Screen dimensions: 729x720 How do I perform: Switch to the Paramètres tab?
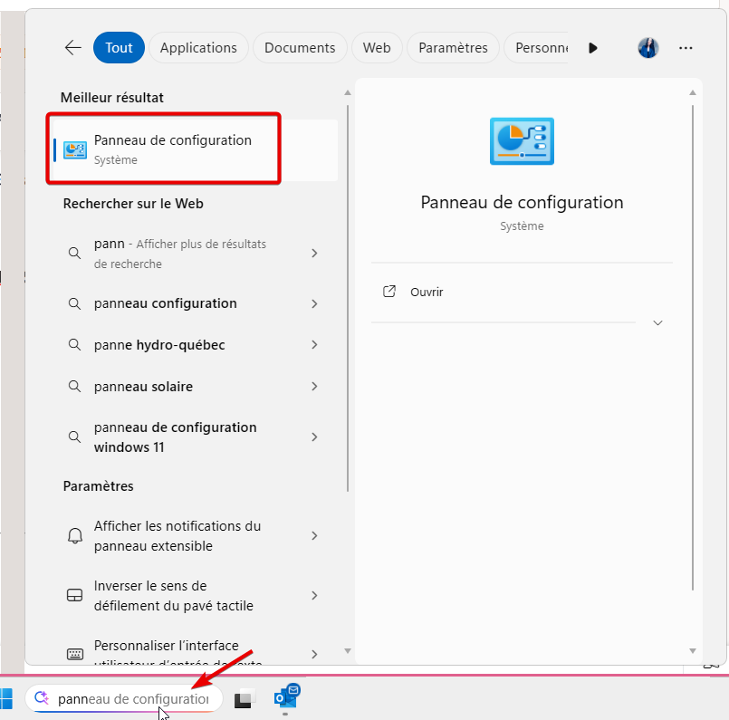click(x=453, y=47)
